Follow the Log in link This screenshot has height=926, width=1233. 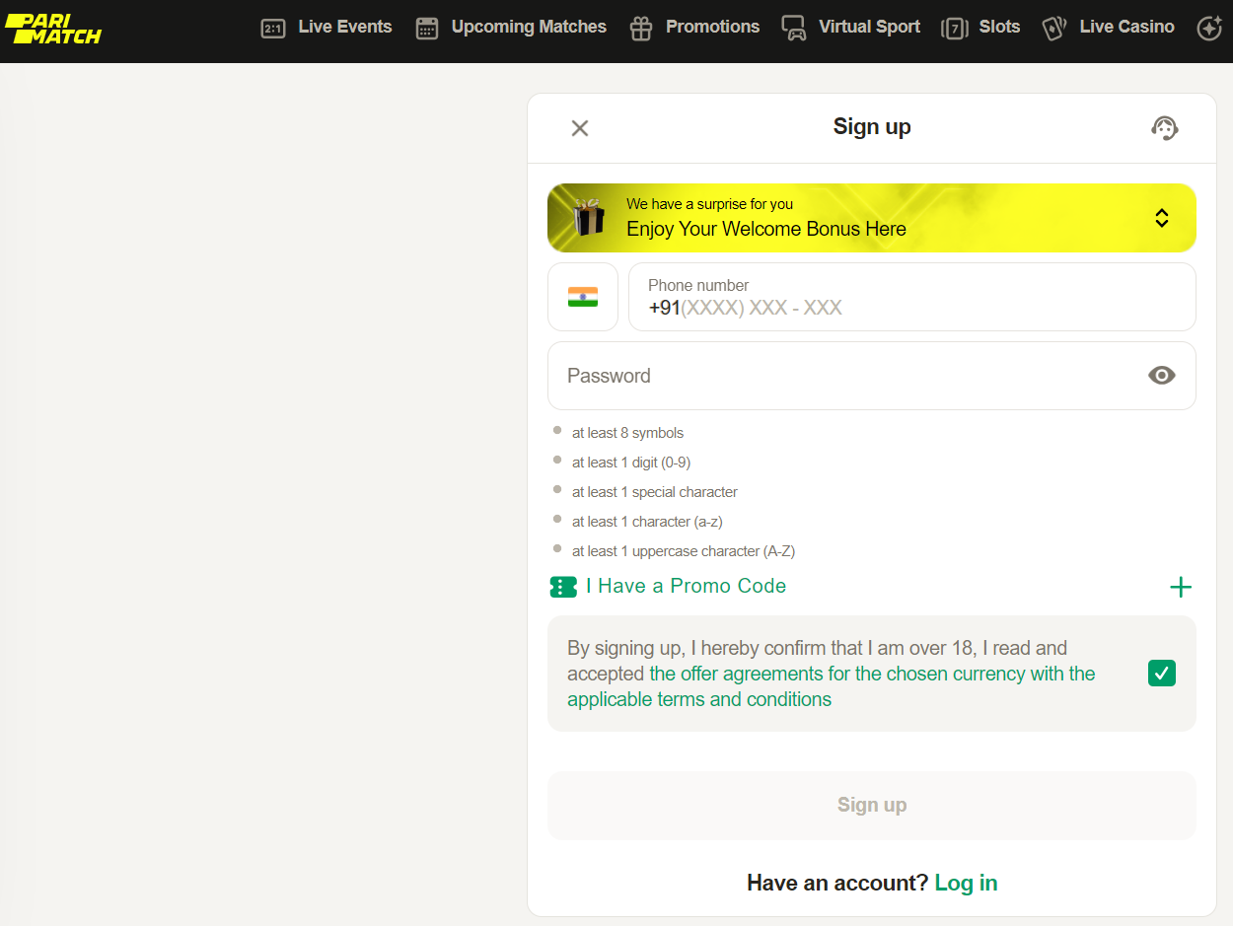(x=966, y=883)
